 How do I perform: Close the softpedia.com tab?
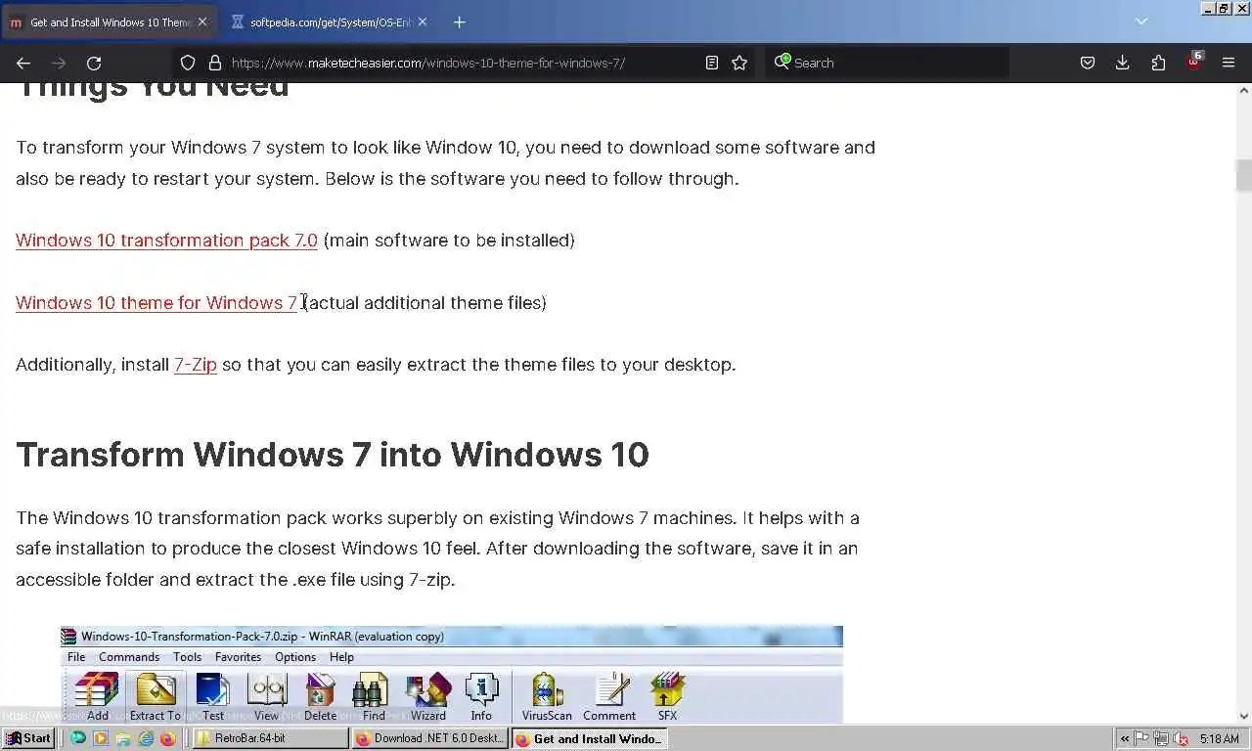click(423, 22)
